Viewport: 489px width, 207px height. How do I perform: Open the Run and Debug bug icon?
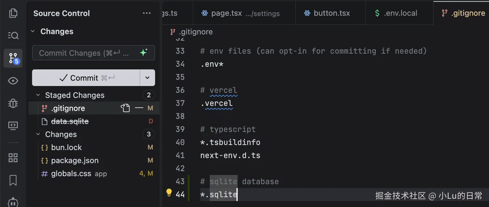[13, 103]
